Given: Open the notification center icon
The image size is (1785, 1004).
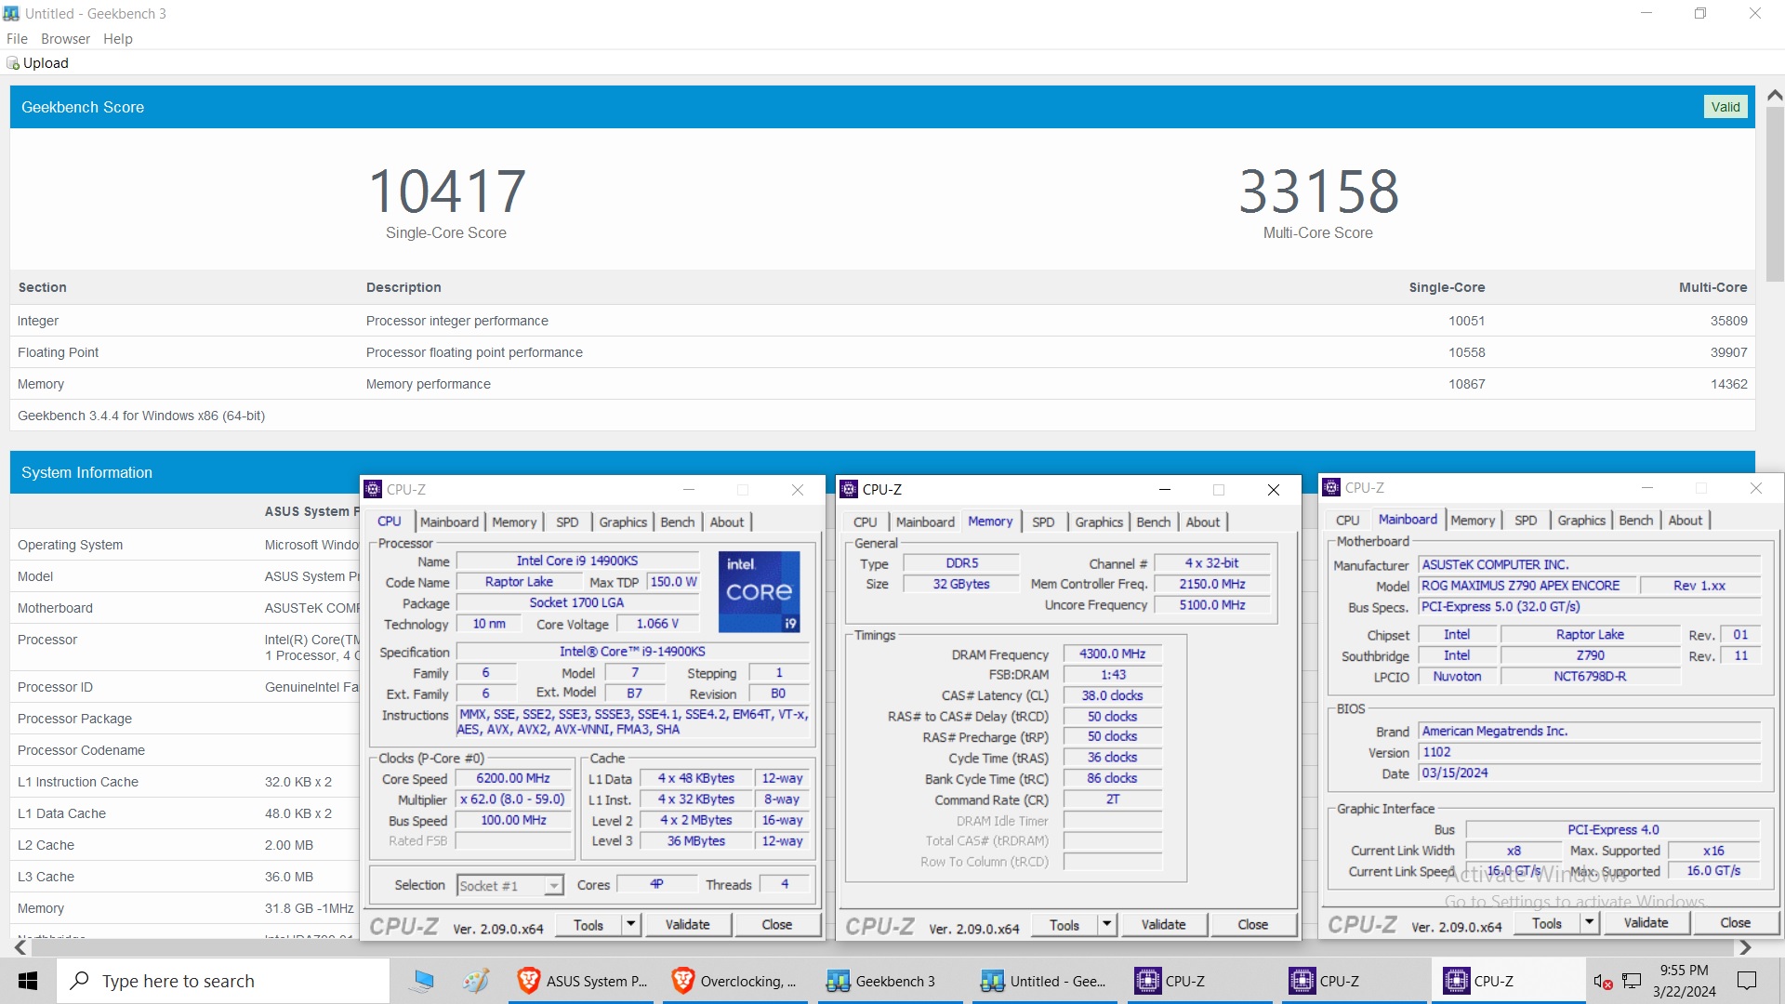Looking at the screenshot, I should pyautogui.click(x=1747, y=981).
